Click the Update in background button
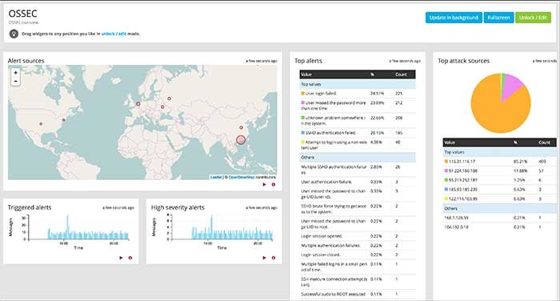The image size is (560, 301). click(454, 18)
